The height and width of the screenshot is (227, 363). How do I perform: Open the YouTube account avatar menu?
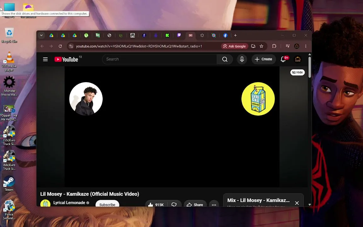(x=298, y=59)
